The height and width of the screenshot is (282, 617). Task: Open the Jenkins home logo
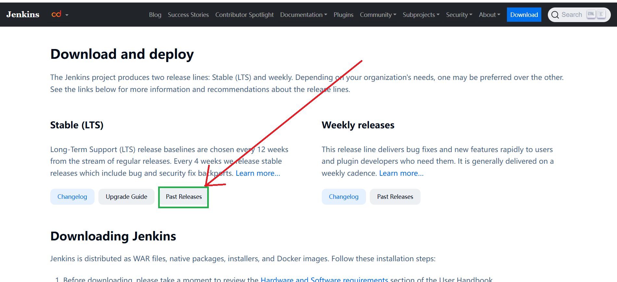pyautogui.click(x=23, y=15)
